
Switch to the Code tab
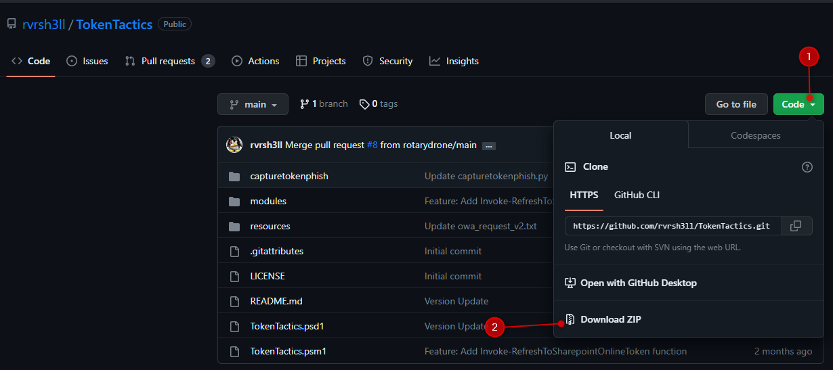[31, 61]
